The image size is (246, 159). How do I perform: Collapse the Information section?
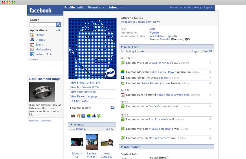[x=122, y=147]
